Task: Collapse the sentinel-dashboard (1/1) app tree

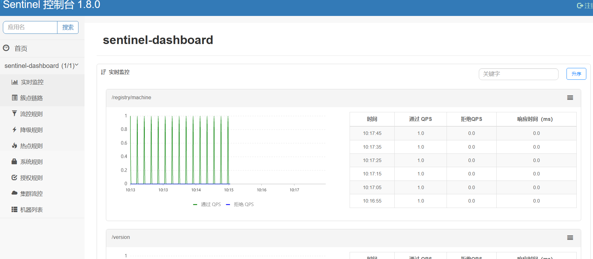Action: click(x=41, y=66)
